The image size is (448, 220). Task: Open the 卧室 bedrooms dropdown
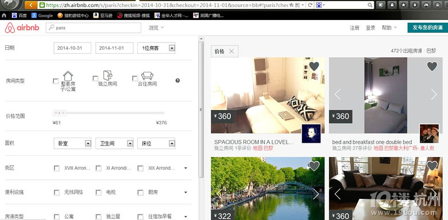(72, 143)
